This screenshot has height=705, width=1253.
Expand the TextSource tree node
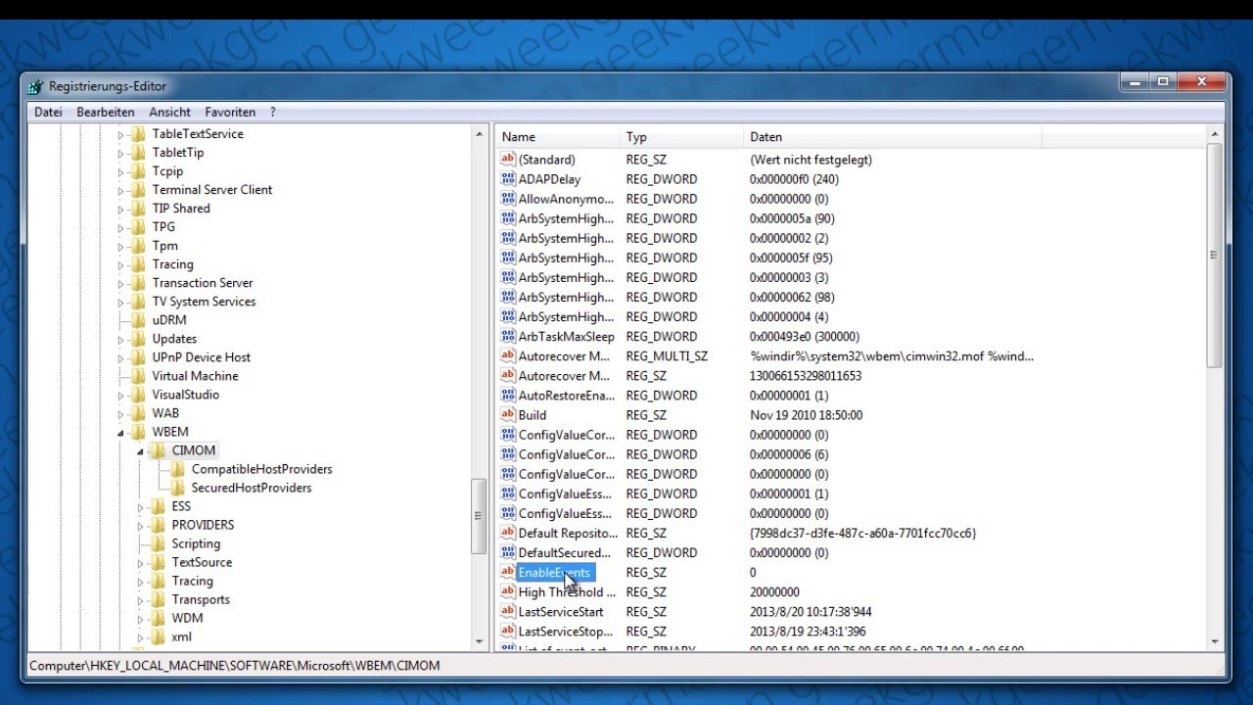coord(141,563)
